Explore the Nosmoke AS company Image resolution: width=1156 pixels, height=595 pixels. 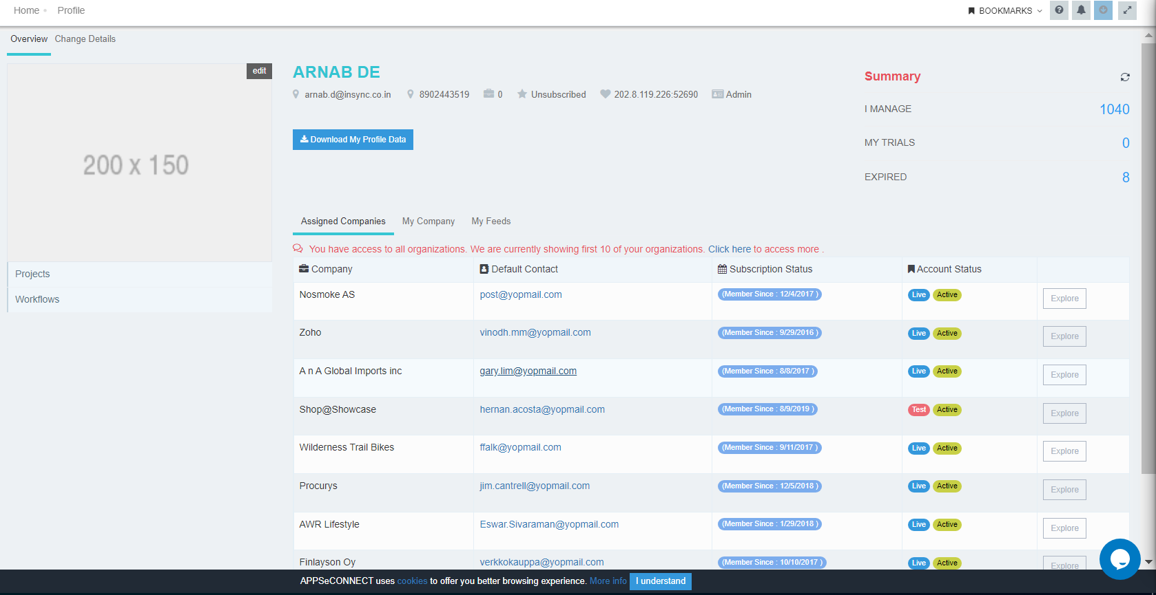1064,299
